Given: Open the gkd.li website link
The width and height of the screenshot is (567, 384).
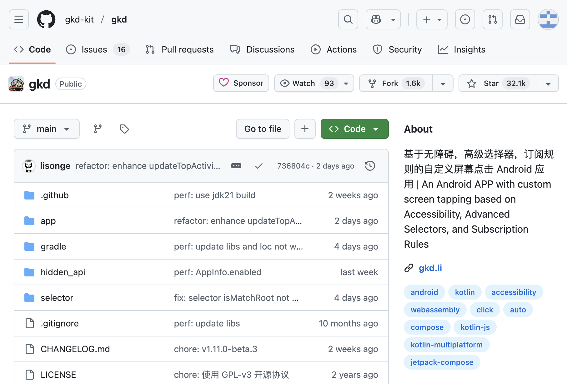Looking at the screenshot, I should [430, 268].
